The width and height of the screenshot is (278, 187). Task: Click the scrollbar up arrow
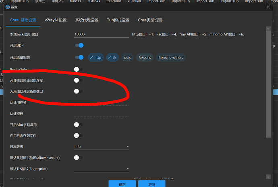point(268,29)
